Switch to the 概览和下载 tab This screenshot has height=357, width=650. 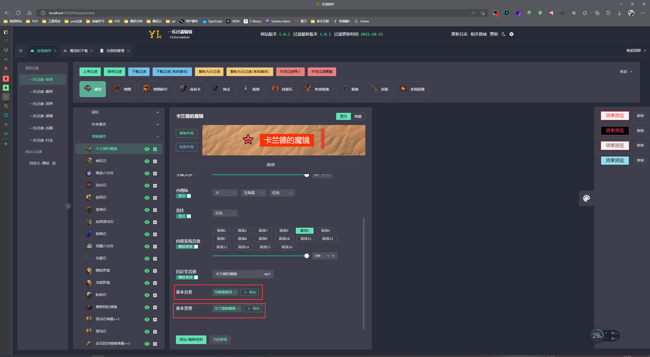point(79,51)
